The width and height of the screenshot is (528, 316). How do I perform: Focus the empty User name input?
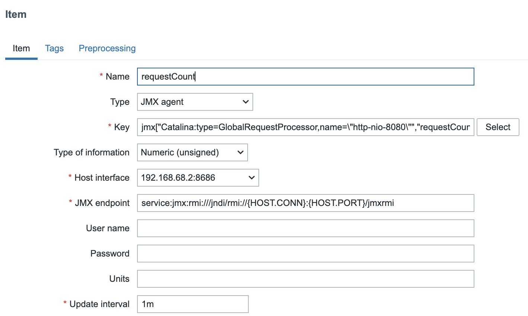pos(305,228)
